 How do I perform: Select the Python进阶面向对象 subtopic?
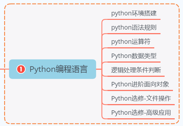140,84
